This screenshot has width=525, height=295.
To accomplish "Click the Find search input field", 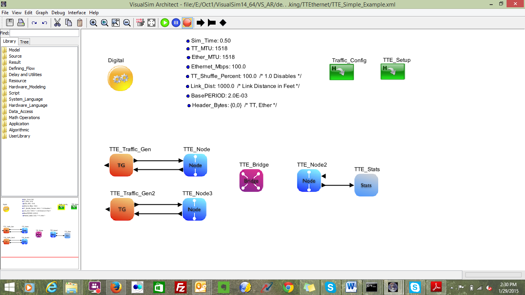I will pyautogui.click(x=44, y=33).
